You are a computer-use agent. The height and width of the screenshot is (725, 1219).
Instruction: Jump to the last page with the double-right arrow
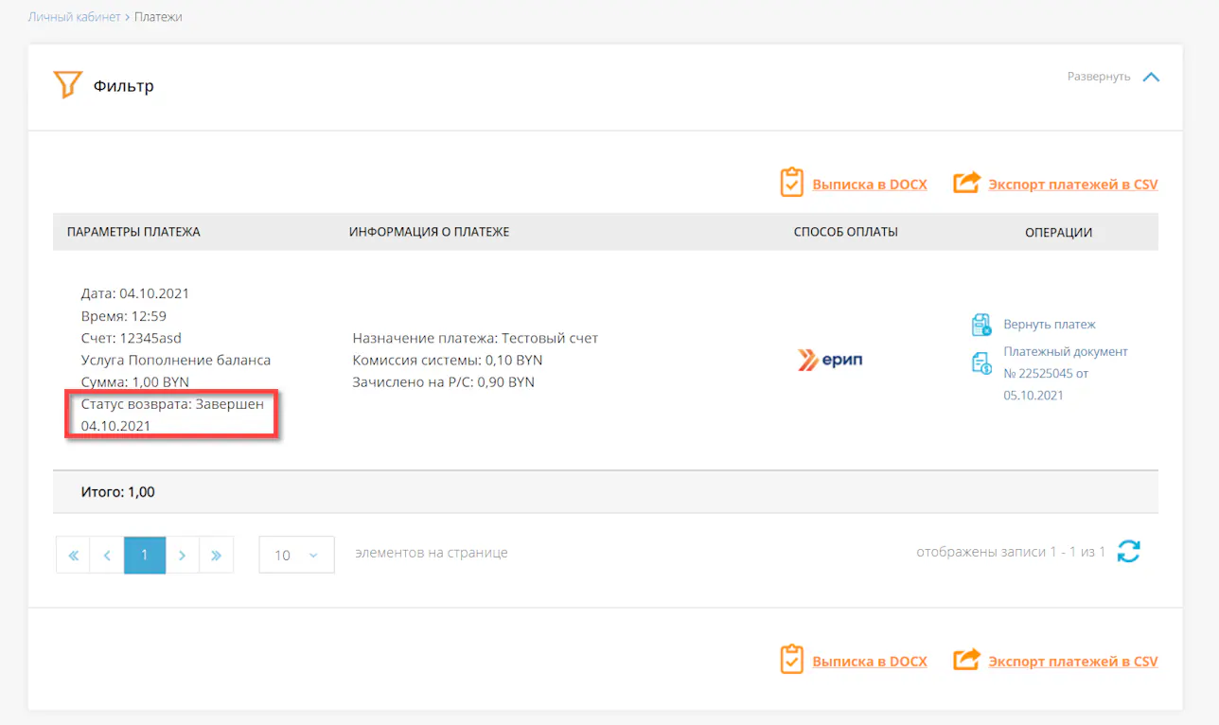[216, 556]
